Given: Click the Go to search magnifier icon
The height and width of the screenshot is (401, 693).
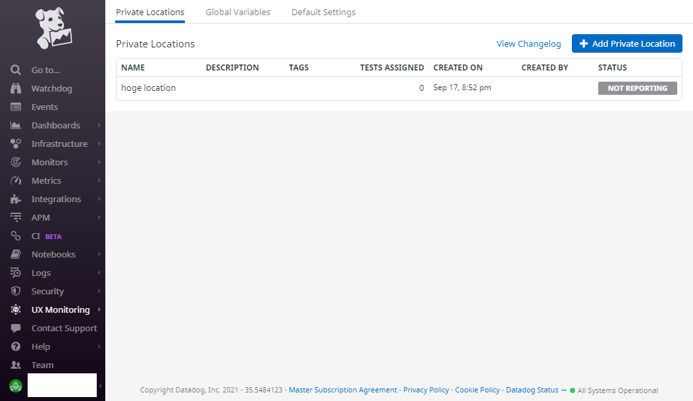Looking at the screenshot, I should (x=16, y=70).
